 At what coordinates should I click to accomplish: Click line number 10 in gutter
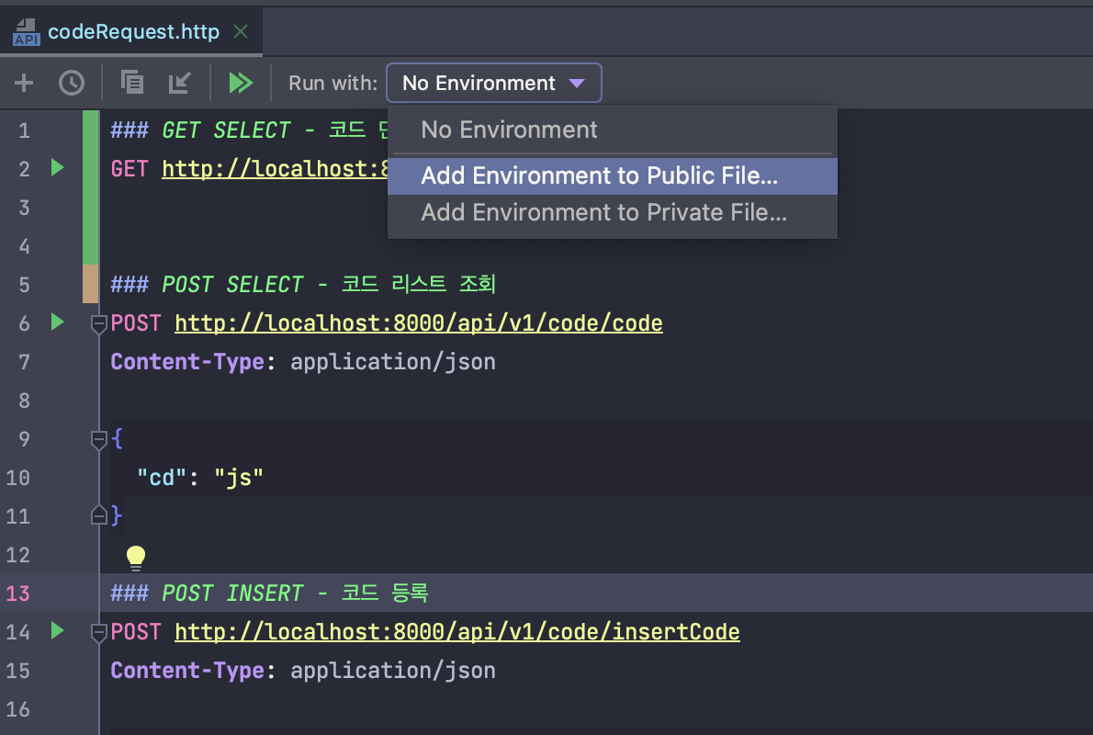[x=18, y=478]
